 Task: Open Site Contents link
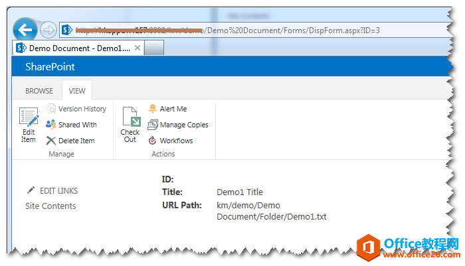[x=50, y=206]
